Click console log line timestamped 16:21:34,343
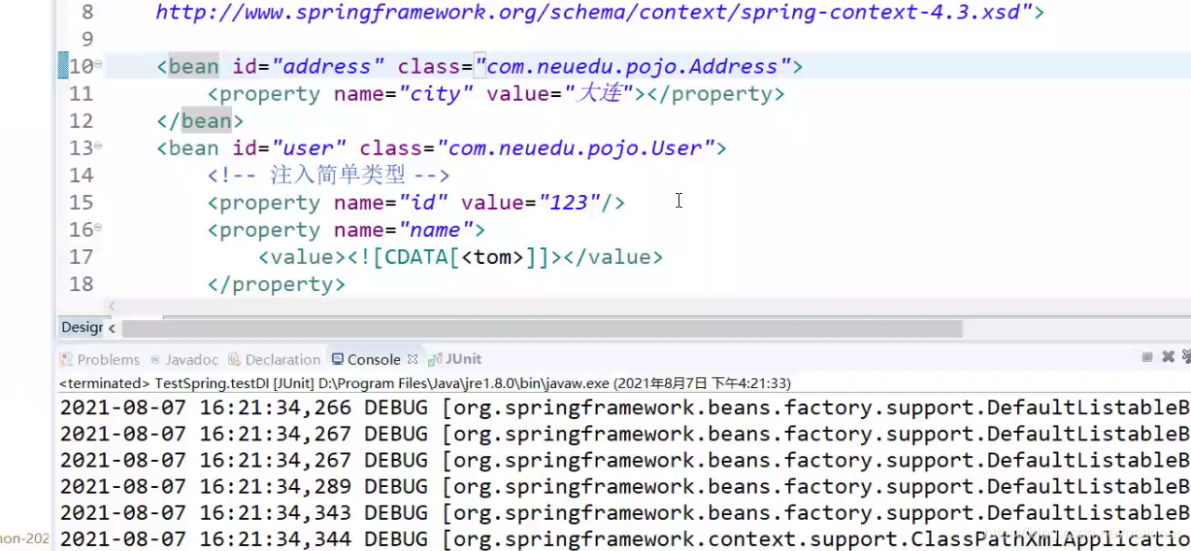This screenshot has width=1191, height=551. (x=625, y=512)
